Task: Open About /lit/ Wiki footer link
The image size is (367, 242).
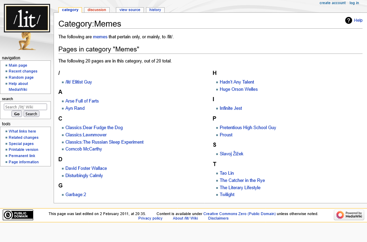Action: tap(185, 218)
